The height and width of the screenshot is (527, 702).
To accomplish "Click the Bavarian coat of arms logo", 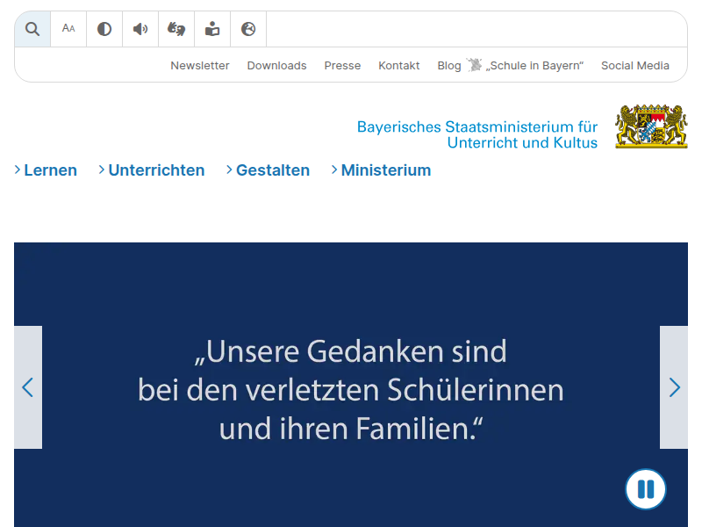I will pyautogui.click(x=651, y=126).
